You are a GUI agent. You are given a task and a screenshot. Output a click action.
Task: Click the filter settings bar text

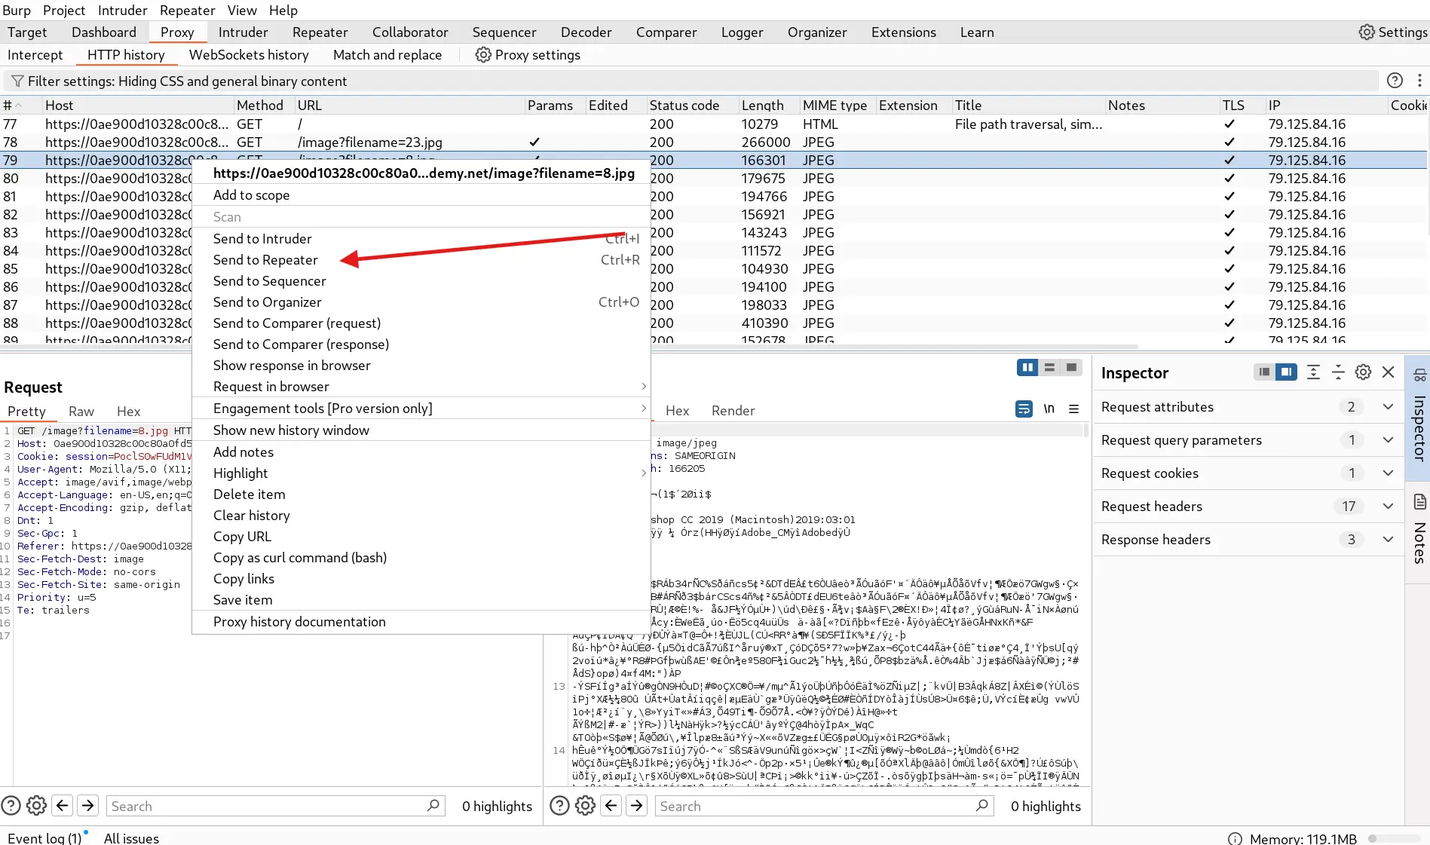click(187, 81)
